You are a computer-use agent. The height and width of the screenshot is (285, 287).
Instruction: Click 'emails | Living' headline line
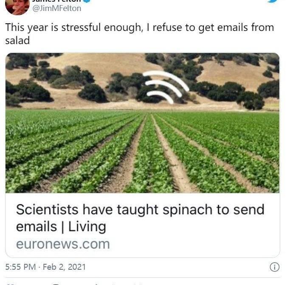pos(61,227)
